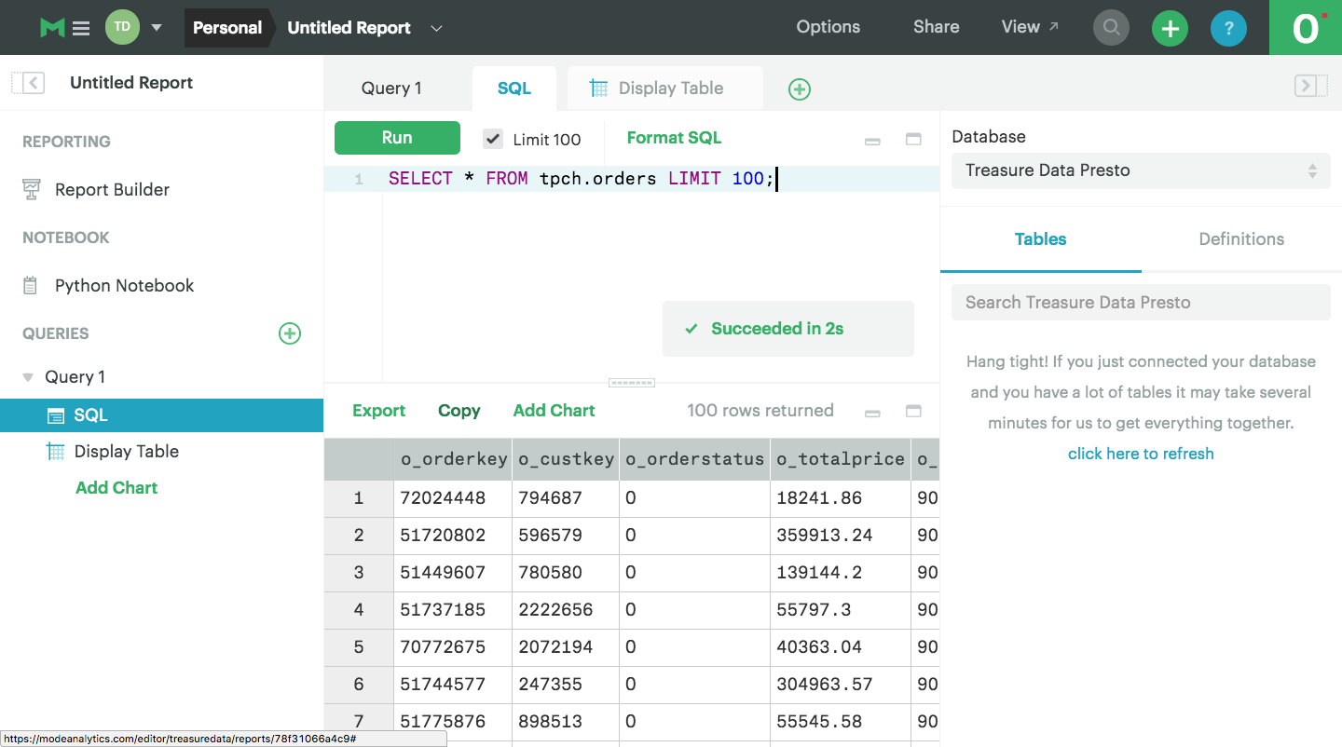
Task: Switch to the Definitions tab
Action: point(1241,239)
